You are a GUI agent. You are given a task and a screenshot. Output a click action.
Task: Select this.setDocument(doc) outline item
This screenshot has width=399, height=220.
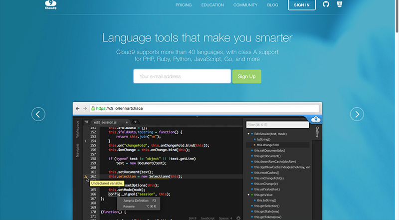click(x=269, y=151)
